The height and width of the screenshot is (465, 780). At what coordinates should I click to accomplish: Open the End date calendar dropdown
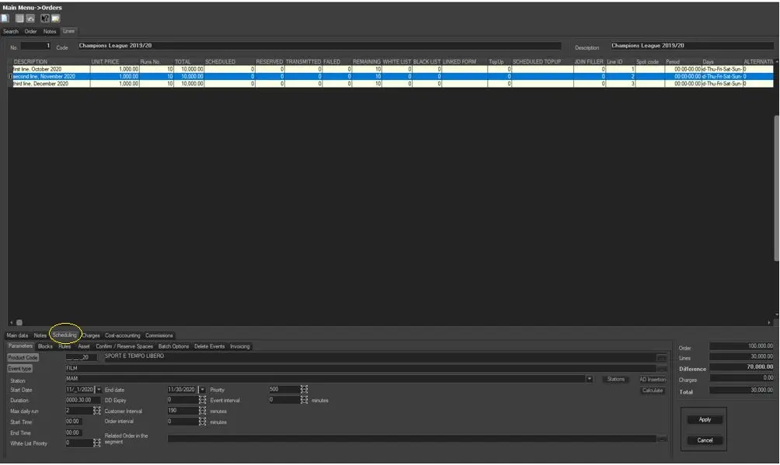[x=203, y=390]
